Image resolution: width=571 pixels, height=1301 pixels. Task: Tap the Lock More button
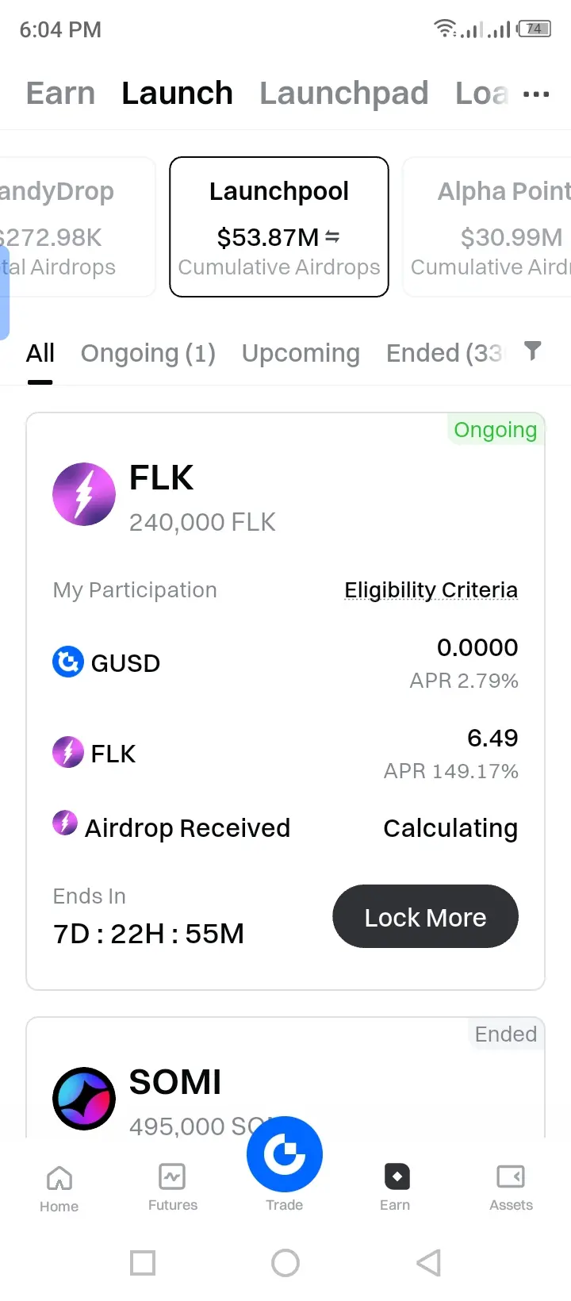point(425,916)
